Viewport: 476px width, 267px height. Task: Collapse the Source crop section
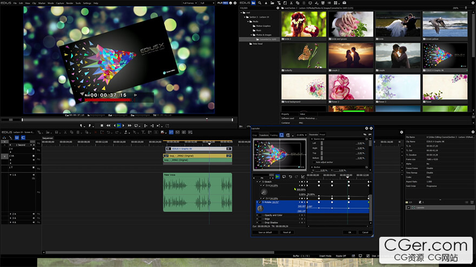(312, 139)
